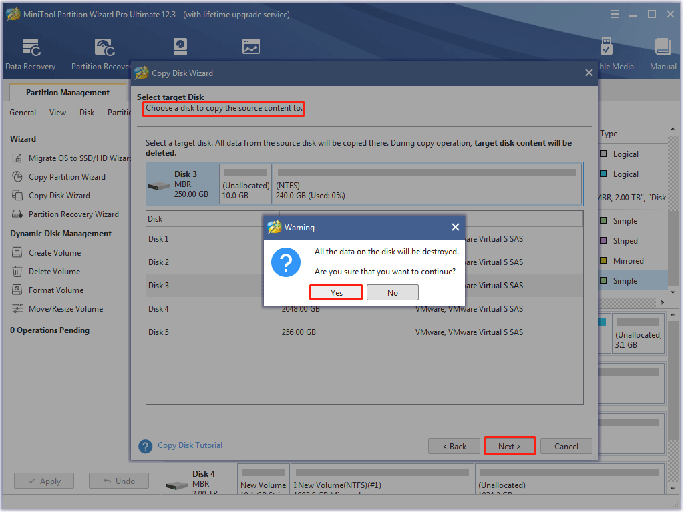Click the NTFS 240.0 GB partition block

(429, 184)
